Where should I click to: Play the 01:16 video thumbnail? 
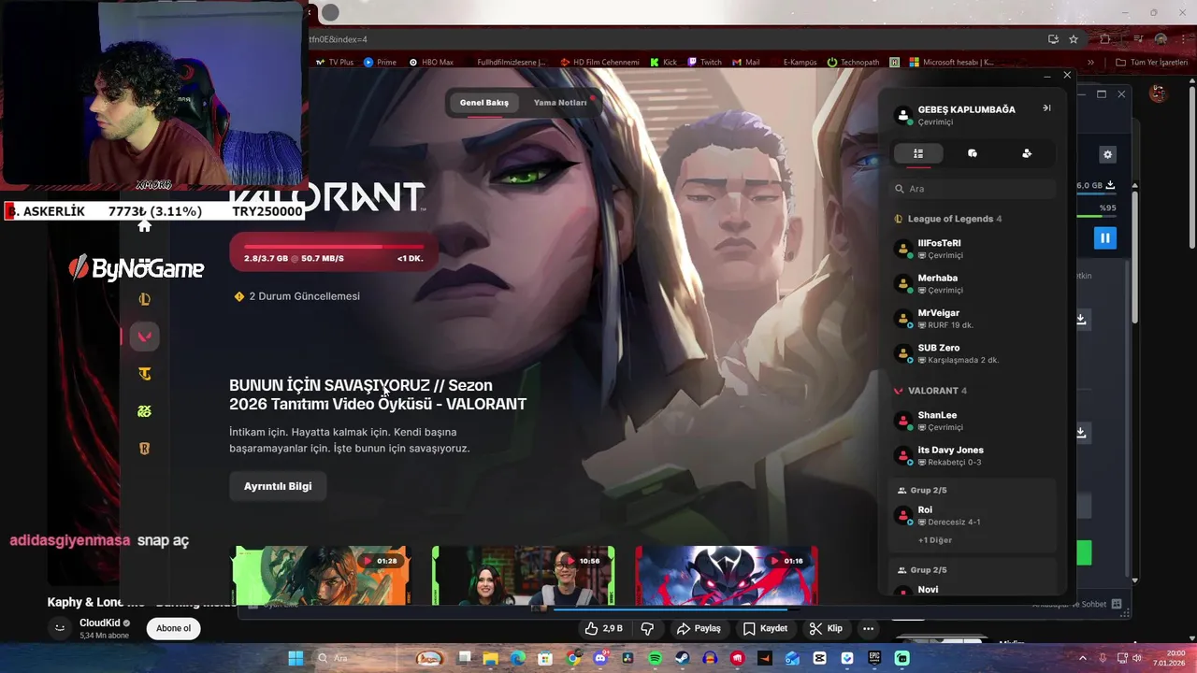(727, 576)
